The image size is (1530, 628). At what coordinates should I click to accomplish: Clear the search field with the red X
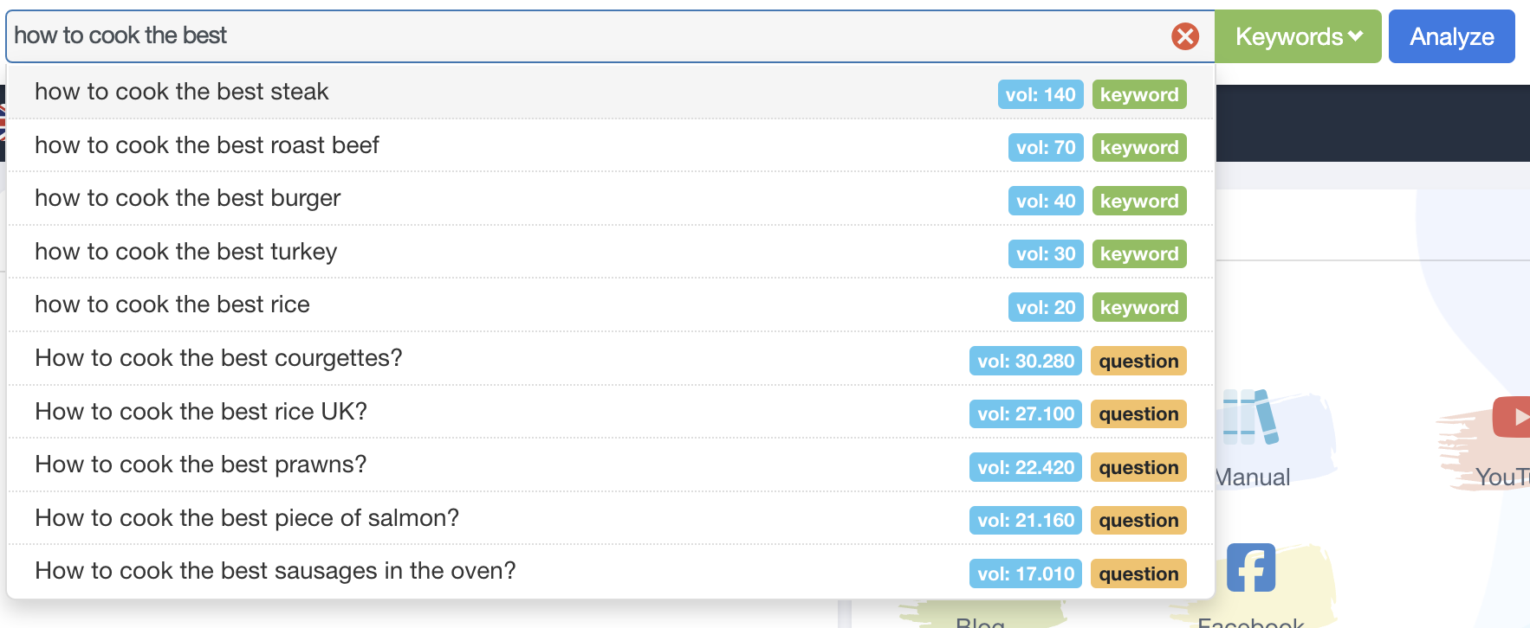click(1185, 36)
